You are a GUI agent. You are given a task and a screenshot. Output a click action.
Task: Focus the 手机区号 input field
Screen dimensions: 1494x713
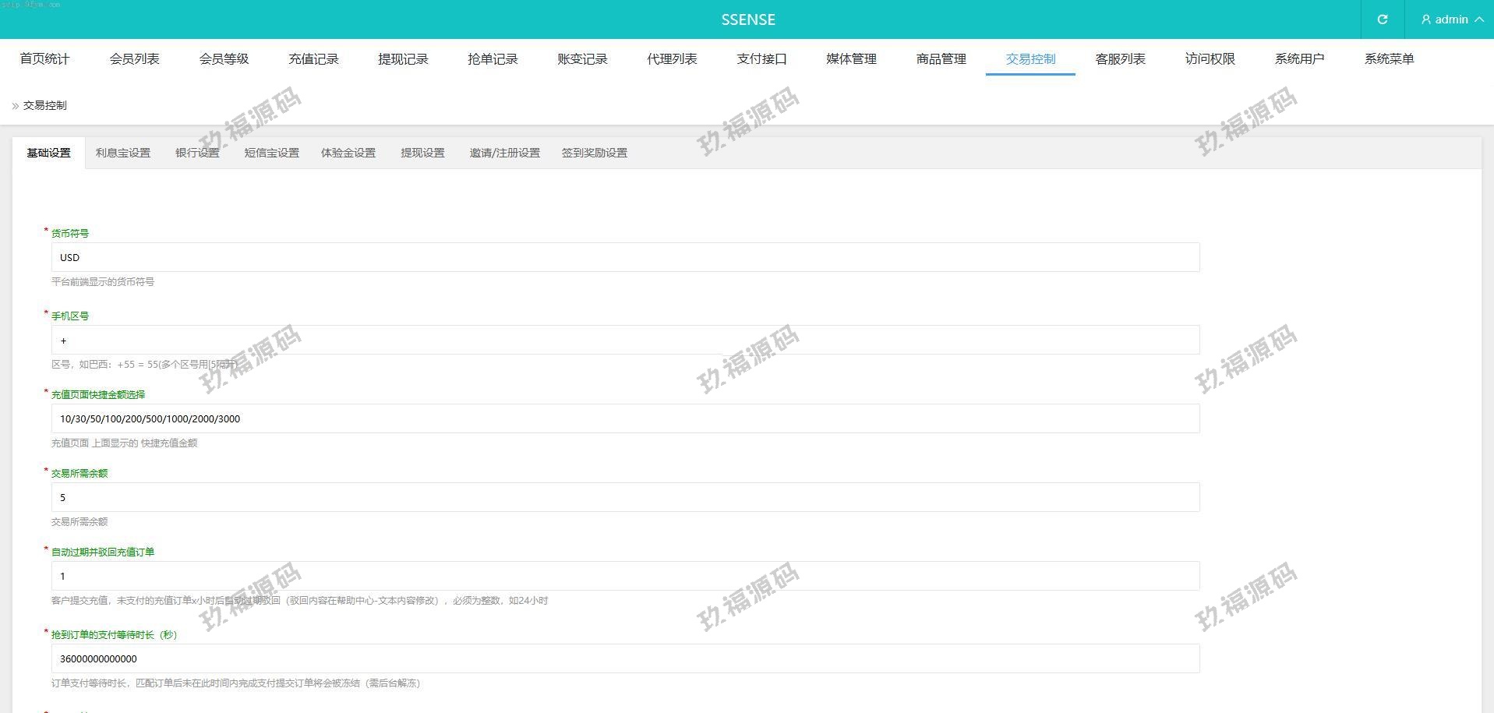(625, 341)
